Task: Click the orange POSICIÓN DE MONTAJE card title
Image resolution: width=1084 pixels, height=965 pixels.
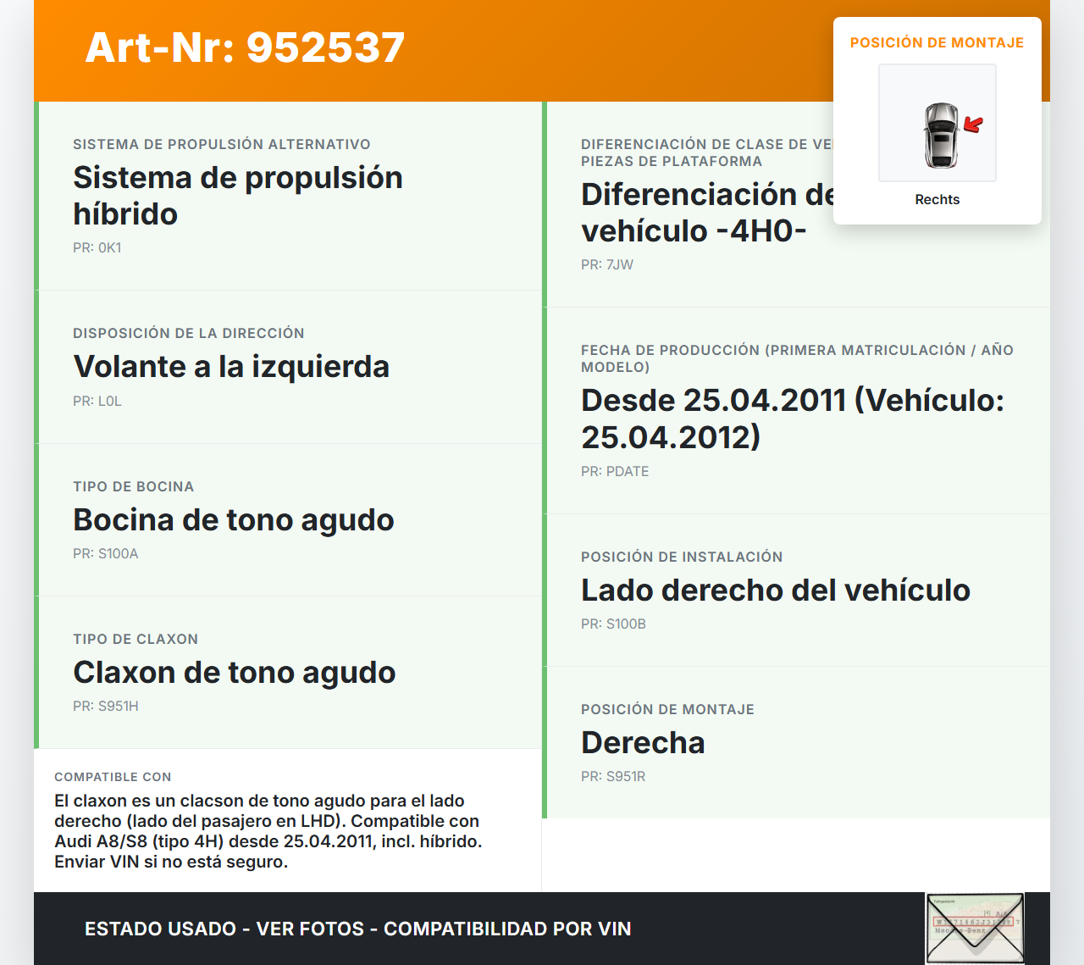Action: [x=937, y=42]
